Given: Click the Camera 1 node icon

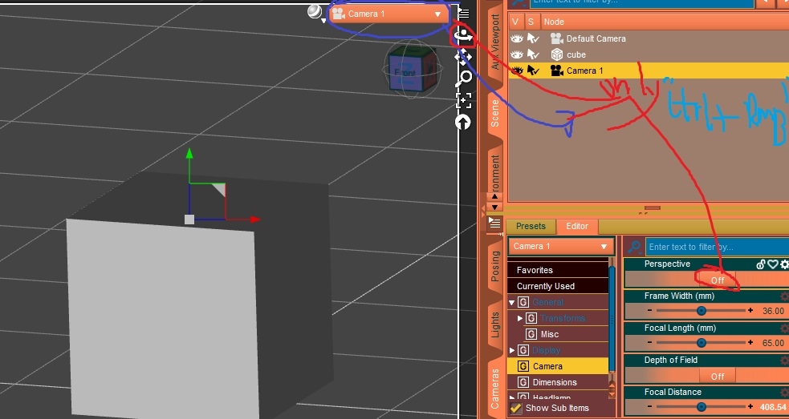Looking at the screenshot, I should tap(556, 71).
